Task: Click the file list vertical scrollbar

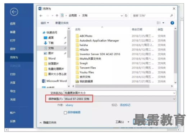Action: (175, 52)
